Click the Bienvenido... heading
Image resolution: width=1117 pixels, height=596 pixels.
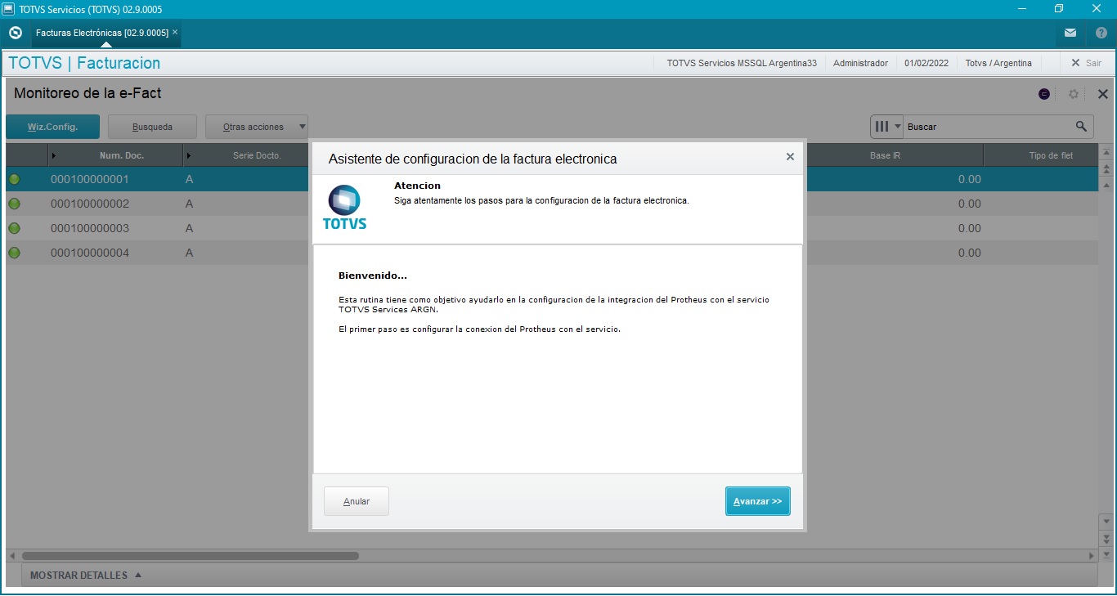[x=373, y=276]
